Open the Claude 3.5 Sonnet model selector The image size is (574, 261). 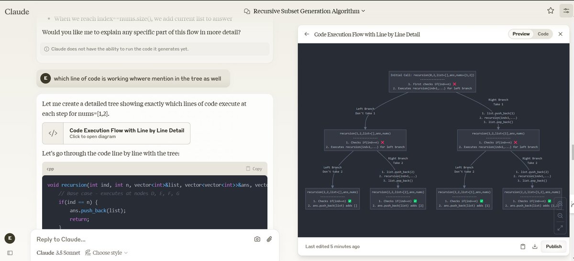pos(58,252)
